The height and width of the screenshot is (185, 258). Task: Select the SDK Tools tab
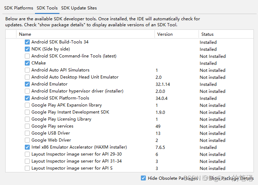[x=47, y=8]
